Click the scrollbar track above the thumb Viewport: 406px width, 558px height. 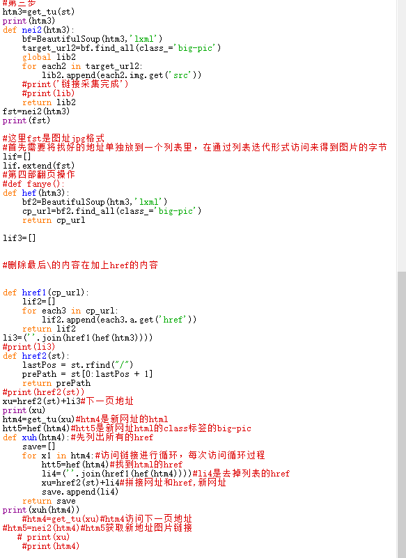(402, 135)
